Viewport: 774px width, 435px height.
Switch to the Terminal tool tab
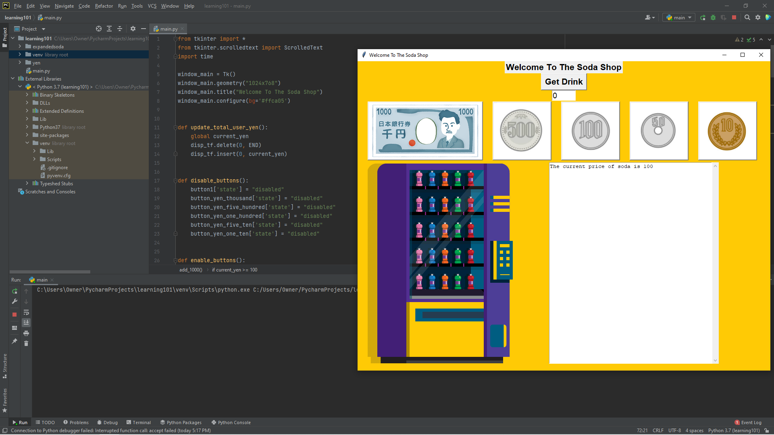click(x=138, y=423)
